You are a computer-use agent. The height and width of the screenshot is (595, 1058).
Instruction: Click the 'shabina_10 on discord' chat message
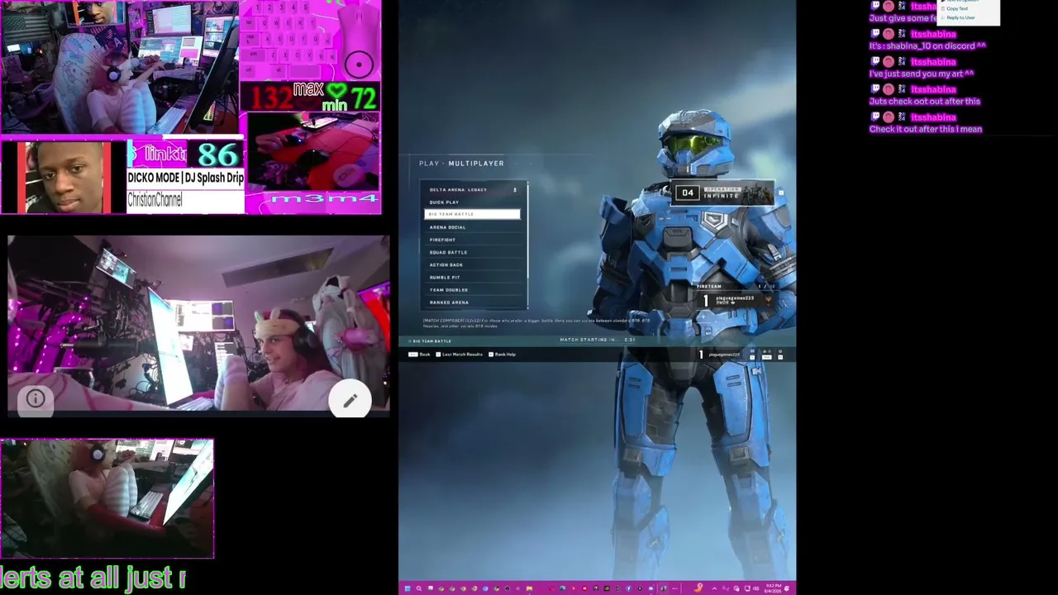[x=927, y=46]
